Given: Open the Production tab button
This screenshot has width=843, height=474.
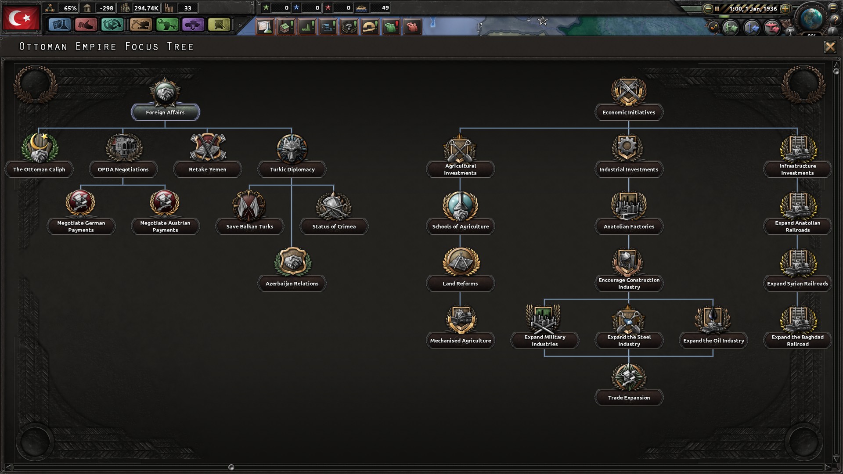Looking at the screenshot, I should 167,25.
